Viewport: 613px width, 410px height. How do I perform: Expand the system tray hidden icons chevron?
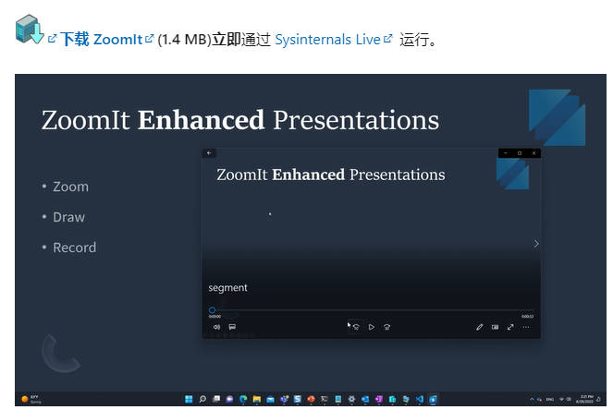tap(532, 399)
